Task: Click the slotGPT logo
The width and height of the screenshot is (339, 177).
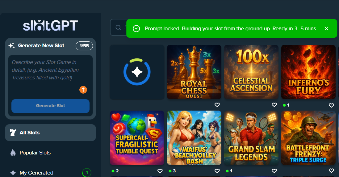Action: 50,26
